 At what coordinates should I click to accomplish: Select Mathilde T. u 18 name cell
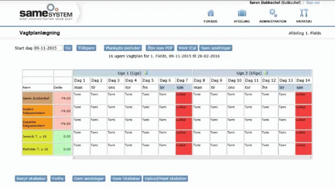click(37, 149)
